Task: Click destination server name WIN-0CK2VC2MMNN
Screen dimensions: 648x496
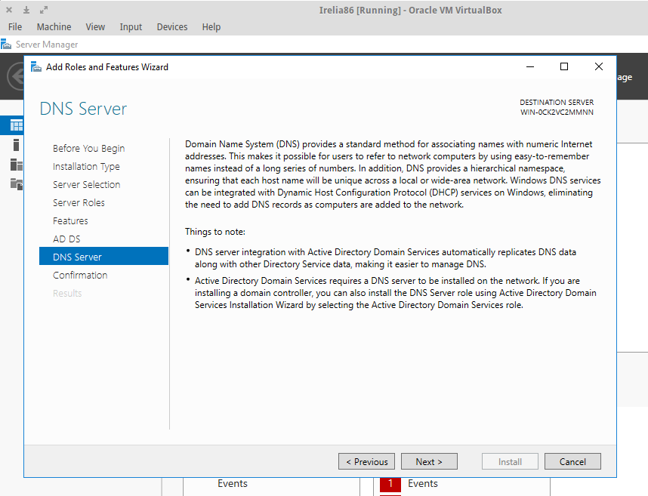Action: [x=557, y=112]
